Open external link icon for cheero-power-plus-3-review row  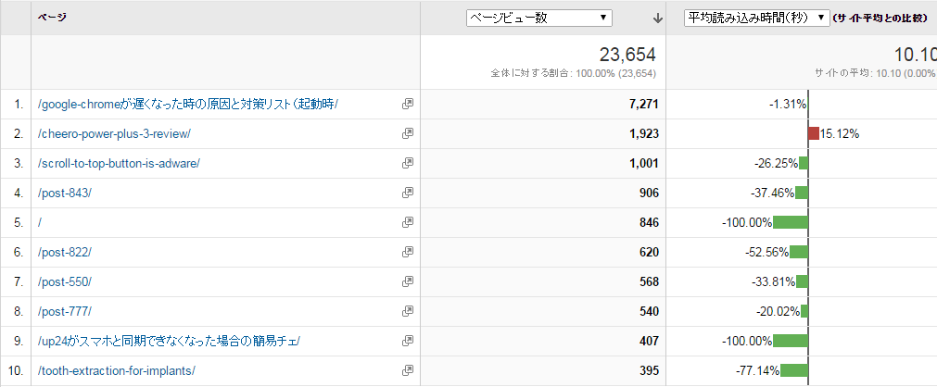click(407, 134)
